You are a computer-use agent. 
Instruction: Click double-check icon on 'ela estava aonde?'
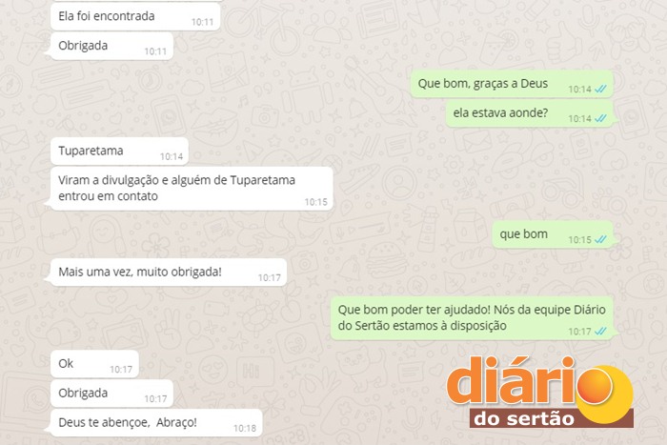(x=600, y=118)
